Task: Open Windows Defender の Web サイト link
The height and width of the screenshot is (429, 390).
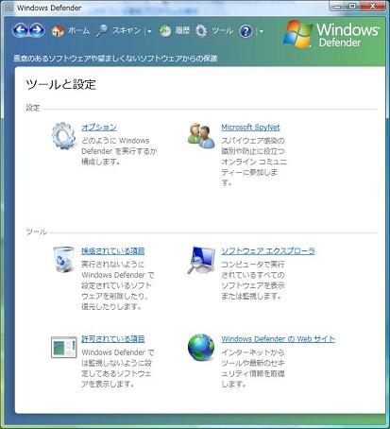Action: click(278, 339)
